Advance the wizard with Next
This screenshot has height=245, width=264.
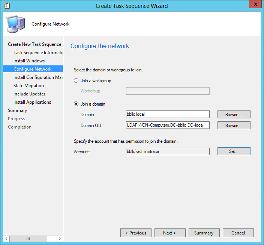[170, 233]
